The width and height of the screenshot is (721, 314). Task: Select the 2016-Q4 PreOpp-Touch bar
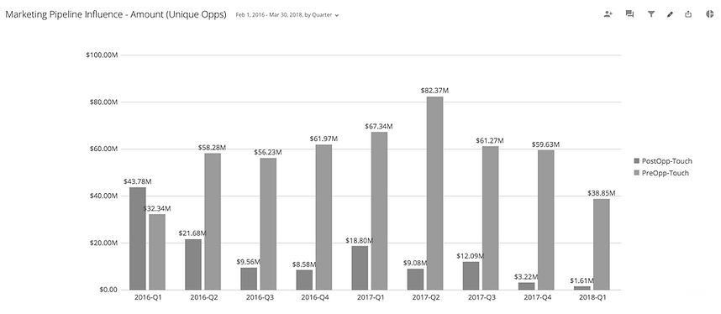(324, 217)
